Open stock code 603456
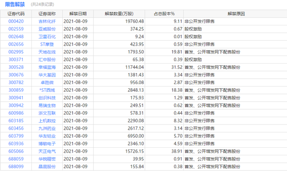The height and width of the screenshot is (171, 287). (x=16, y=128)
